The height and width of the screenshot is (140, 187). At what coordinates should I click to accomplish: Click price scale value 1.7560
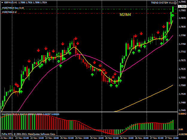coord(182,85)
